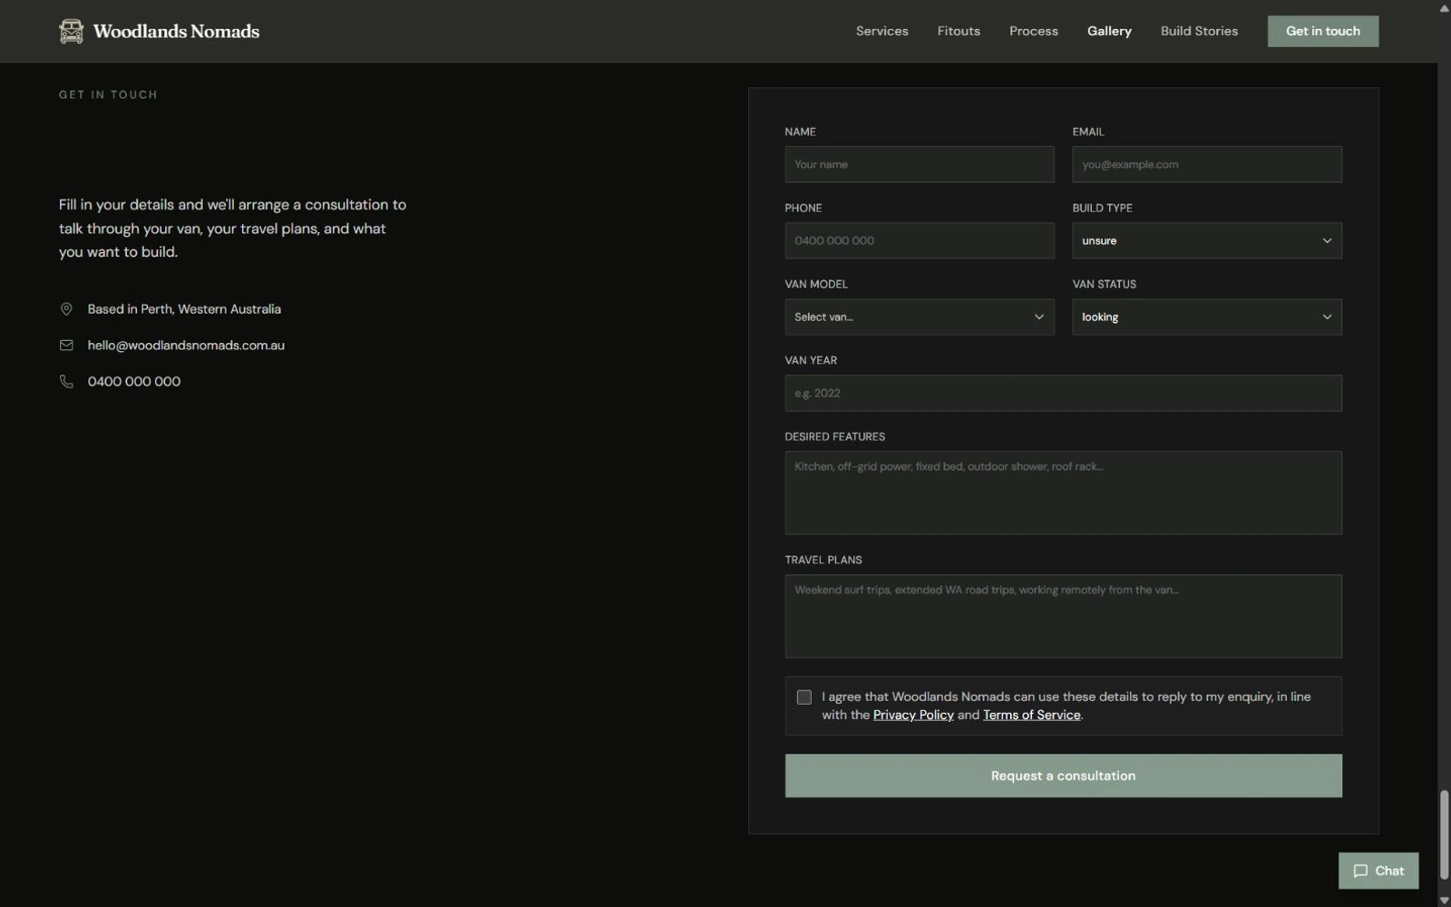Click the location pin icon beside Perth
This screenshot has height=907, width=1451.
(x=66, y=309)
